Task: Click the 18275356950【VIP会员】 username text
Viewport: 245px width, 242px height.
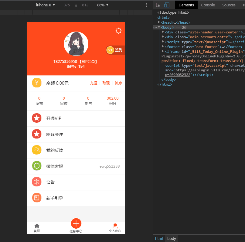Action: pos(76,62)
